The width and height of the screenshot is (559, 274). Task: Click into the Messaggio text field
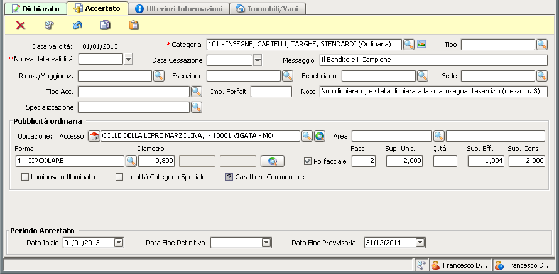point(432,60)
